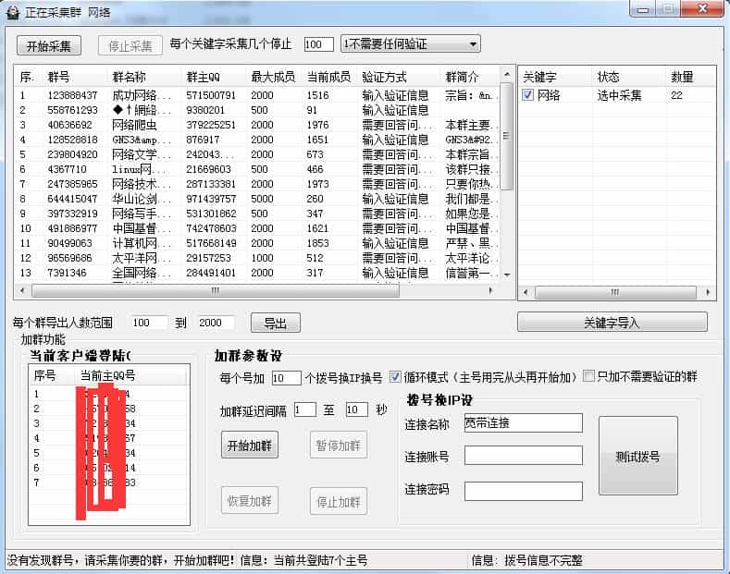Click the group list scroll-up arrow

click(507, 74)
